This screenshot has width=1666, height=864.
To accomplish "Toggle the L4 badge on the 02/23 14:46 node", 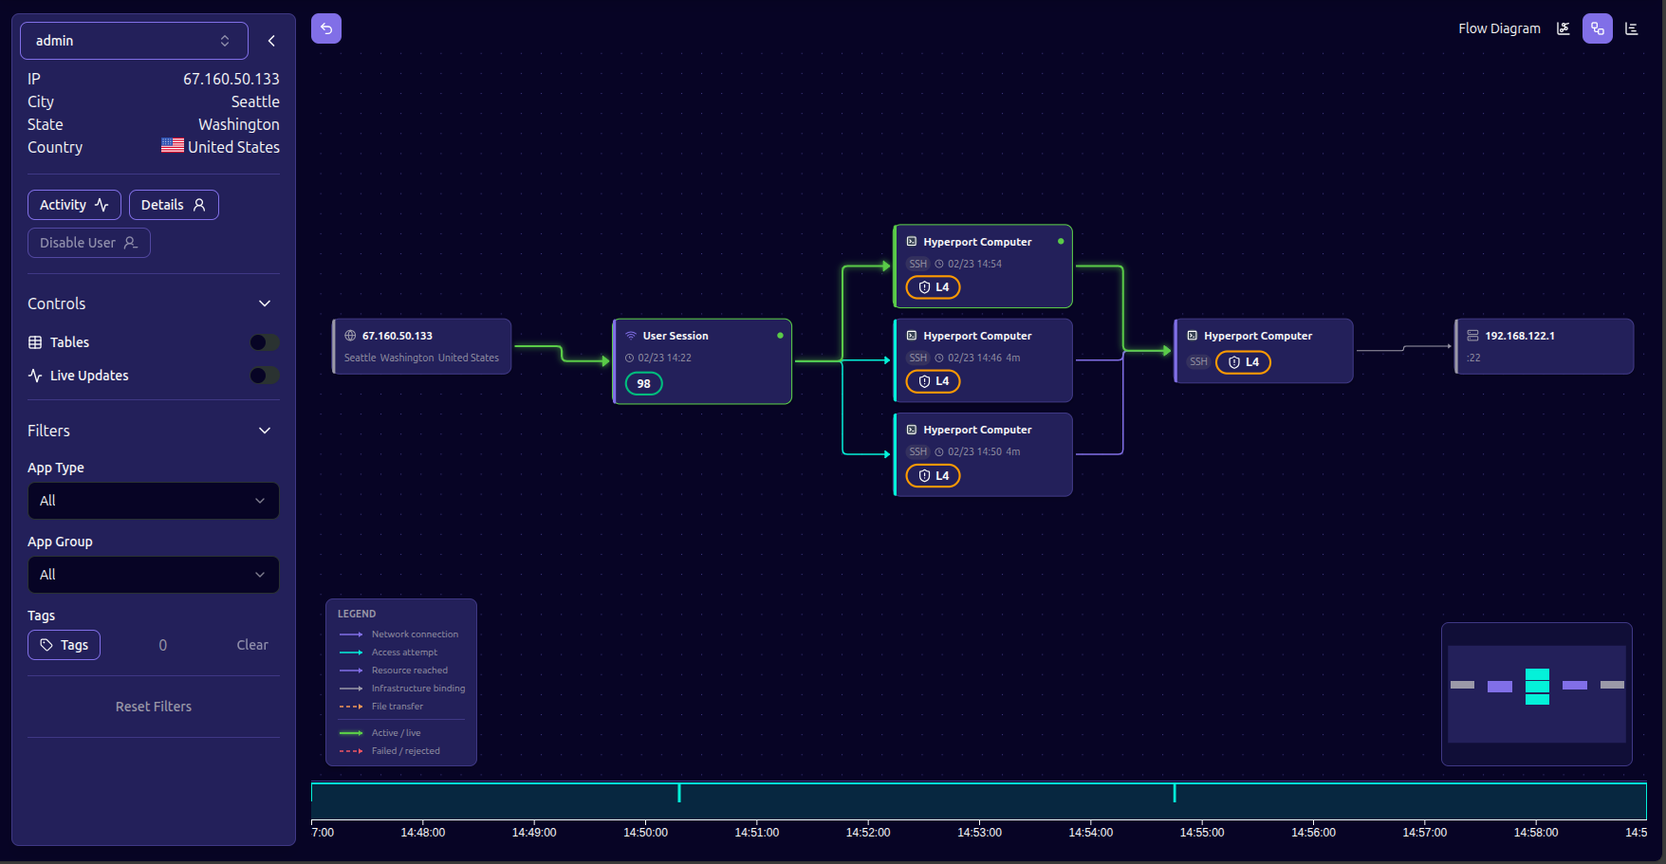I will click(x=932, y=381).
